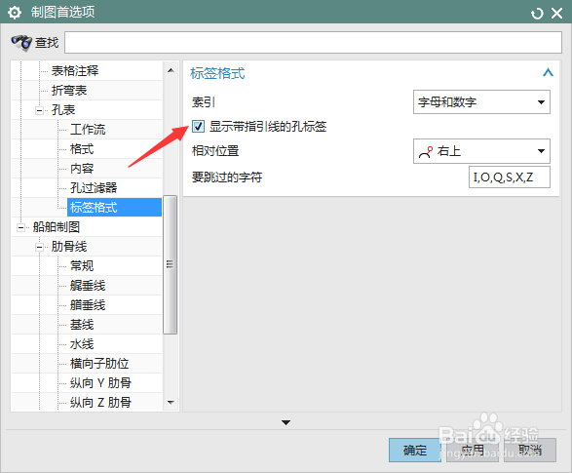Collapse the 标签格式 section chevron
The width and height of the screenshot is (572, 473).
click(x=548, y=72)
